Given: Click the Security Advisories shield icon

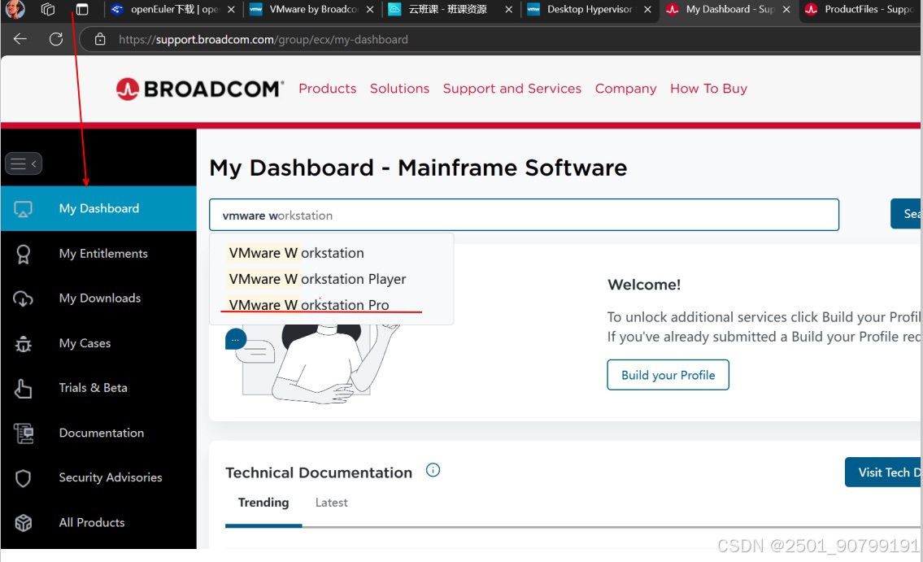Looking at the screenshot, I should [x=23, y=478].
